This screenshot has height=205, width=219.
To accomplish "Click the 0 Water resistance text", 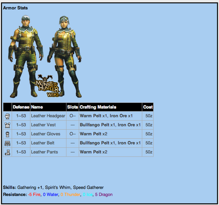I will pyautogui.click(x=51, y=194).
